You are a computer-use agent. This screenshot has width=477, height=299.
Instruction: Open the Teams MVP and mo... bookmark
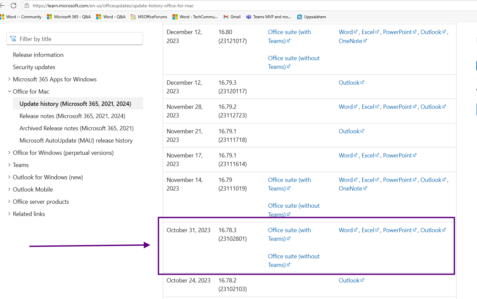click(x=269, y=17)
